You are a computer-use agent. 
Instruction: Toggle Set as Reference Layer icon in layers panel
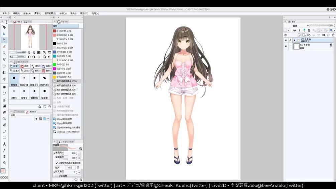pyautogui.click(x=299, y=30)
